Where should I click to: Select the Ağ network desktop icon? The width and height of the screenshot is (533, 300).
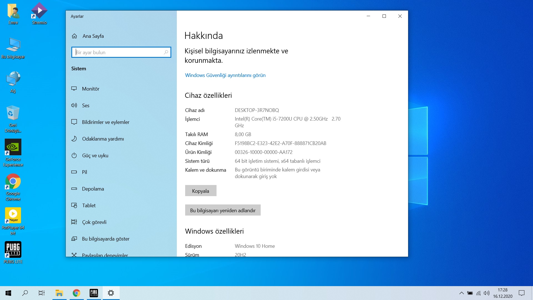click(x=13, y=82)
